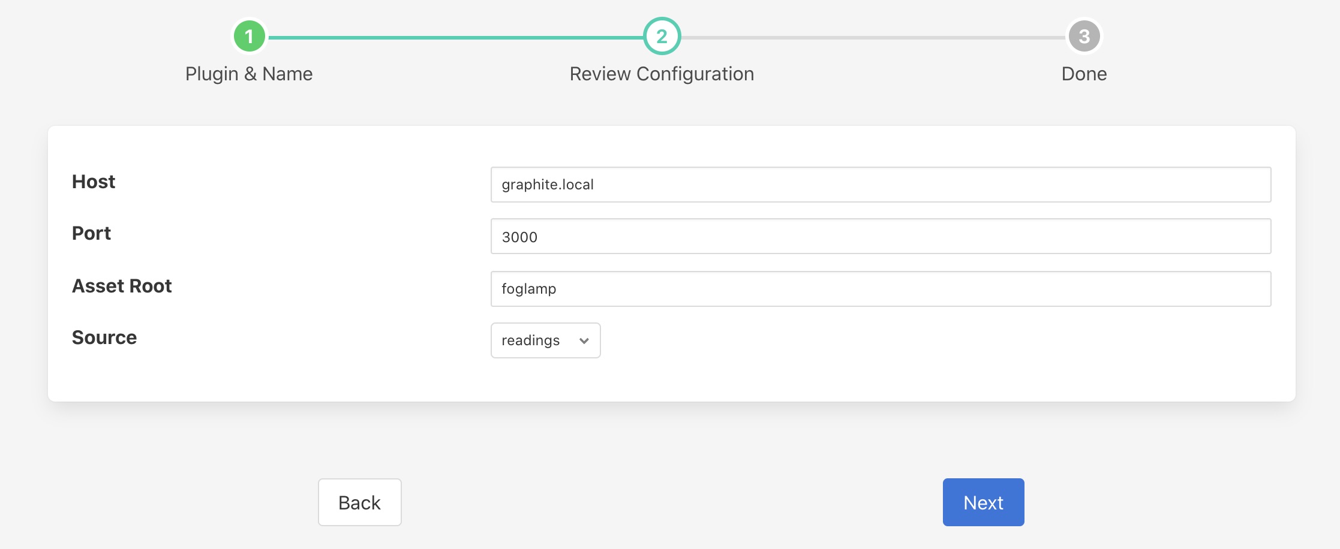This screenshot has height=549, width=1340.
Task: Click the green progress line between steps 1 and 2
Action: [x=456, y=37]
